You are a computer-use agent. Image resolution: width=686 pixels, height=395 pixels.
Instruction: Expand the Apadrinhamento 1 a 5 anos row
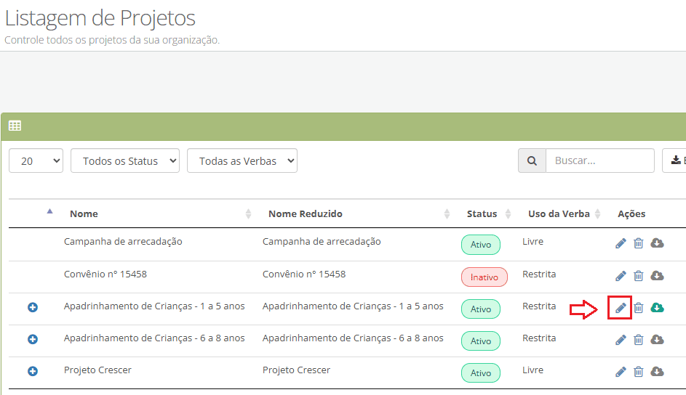coord(33,308)
